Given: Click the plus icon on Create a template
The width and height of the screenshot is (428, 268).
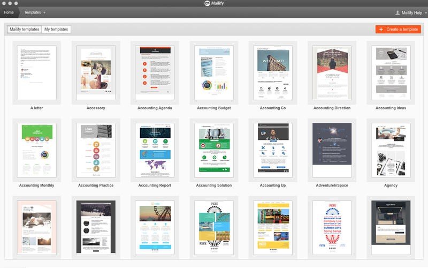Looking at the screenshot, I should pos(381,29).
